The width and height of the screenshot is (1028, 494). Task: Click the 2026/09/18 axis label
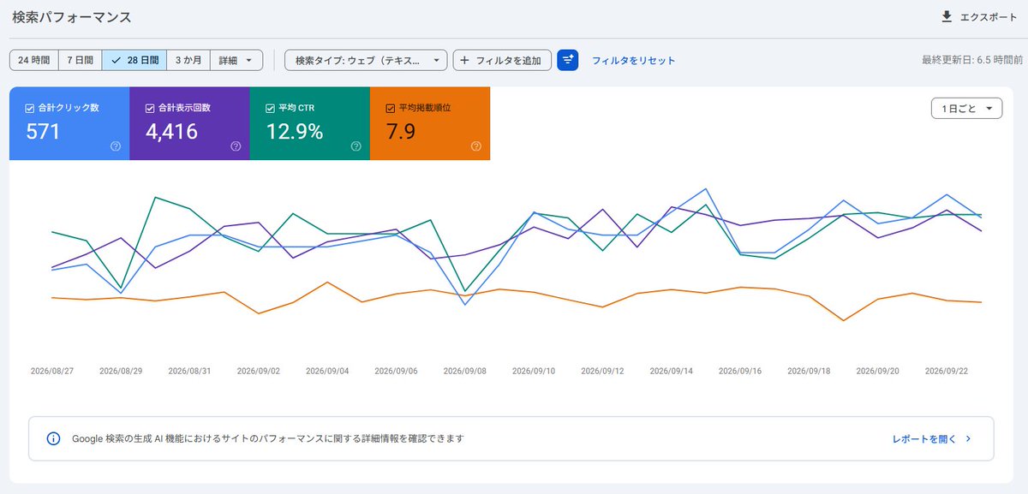(809, 372)
